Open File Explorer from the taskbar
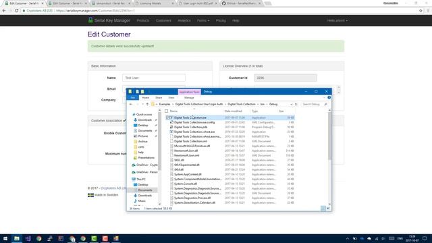 [x=16, y=238]
